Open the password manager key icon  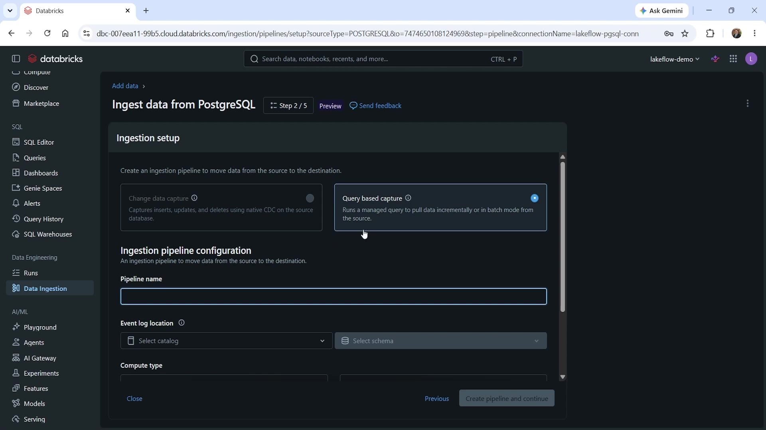point(669,33)
